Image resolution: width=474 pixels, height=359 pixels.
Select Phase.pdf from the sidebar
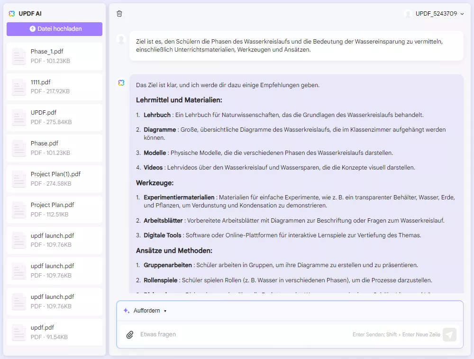[55, 148]
